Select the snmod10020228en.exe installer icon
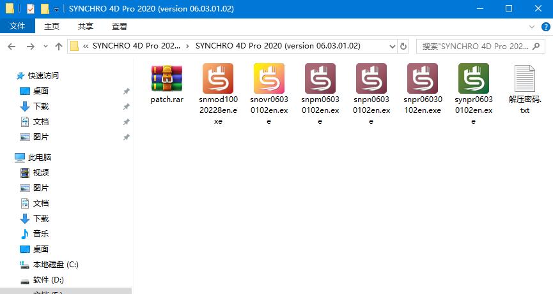This screenshot has width=553, height=294. 218,78
